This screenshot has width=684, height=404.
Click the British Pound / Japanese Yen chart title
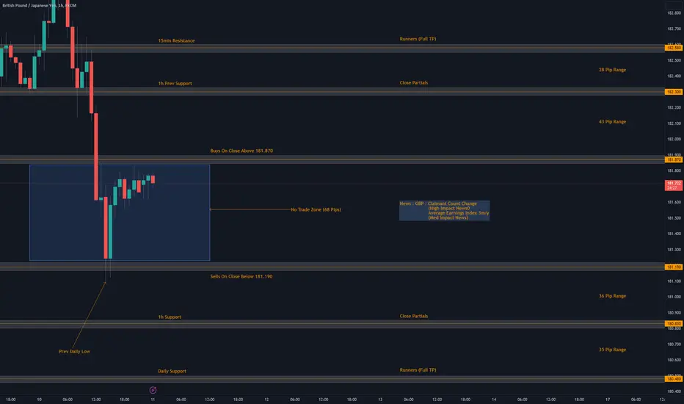39,5
